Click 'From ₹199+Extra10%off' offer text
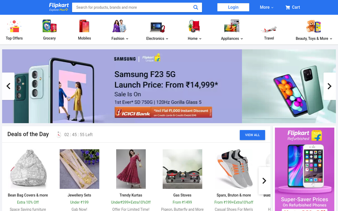 tap(234, 202)
